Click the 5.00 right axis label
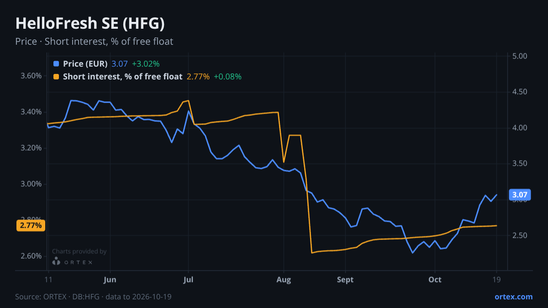This screenshot has width=548, height=308. point(520,56)
